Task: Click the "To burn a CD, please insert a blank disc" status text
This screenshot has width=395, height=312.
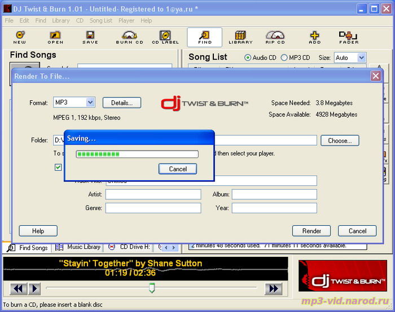Action: [x=52, y=305]
